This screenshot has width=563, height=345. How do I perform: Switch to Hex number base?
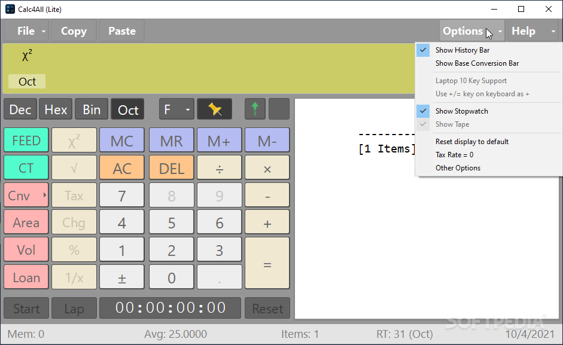pyautogui.click(x=56, y=109)
